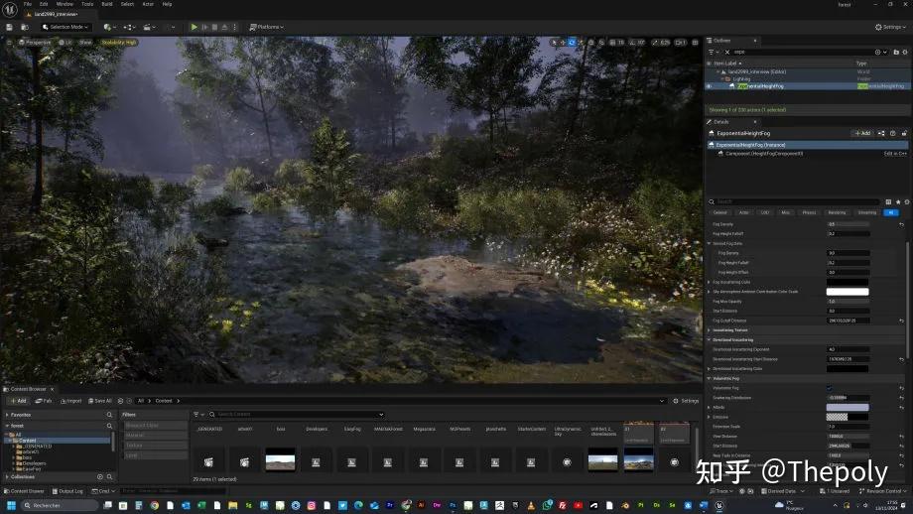The width and height of the screenshot is (913, 514).
Task: Open the Platforms dropdown
Action: pos(267,27)
